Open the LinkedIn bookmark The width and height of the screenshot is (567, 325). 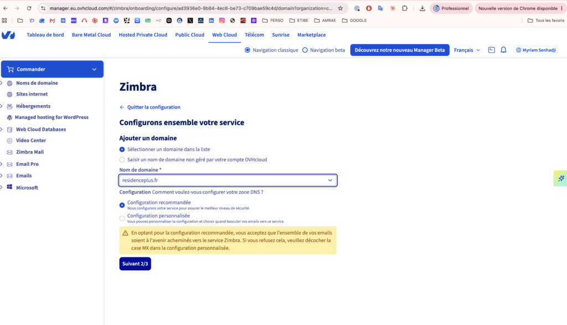tap(211, 20)
